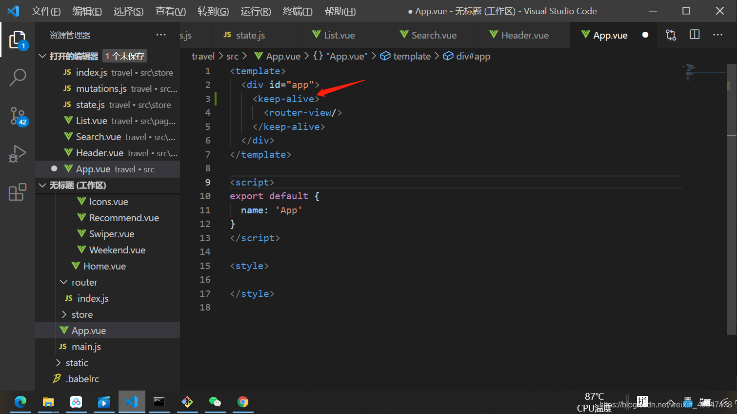Open 文件(F) menu

46,11
